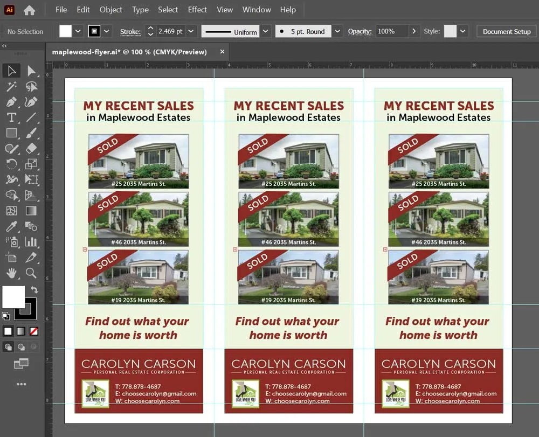Expand the 5 pt. Round brush dropdown
539x437 pixels.
pos(338,31)
